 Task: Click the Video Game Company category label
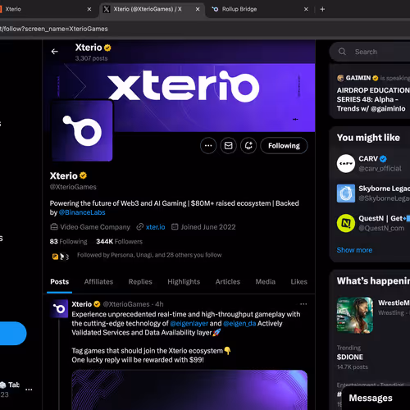point(95,227)
